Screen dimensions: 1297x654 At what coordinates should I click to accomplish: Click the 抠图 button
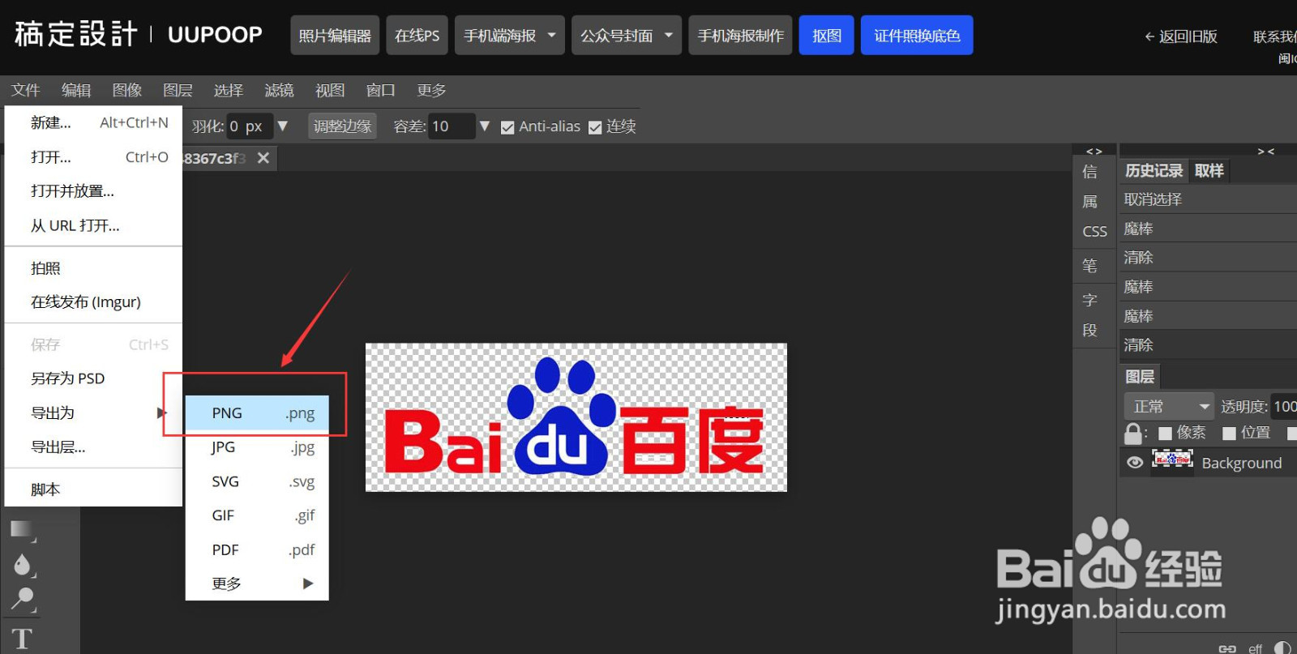(827, 36)
